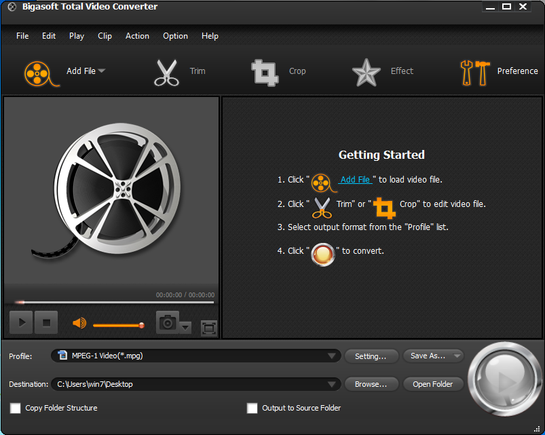Image resolution: width=545 pixels, height=435 pixels.
Task: Click the app icon in title bar
Action: [12, 7]
